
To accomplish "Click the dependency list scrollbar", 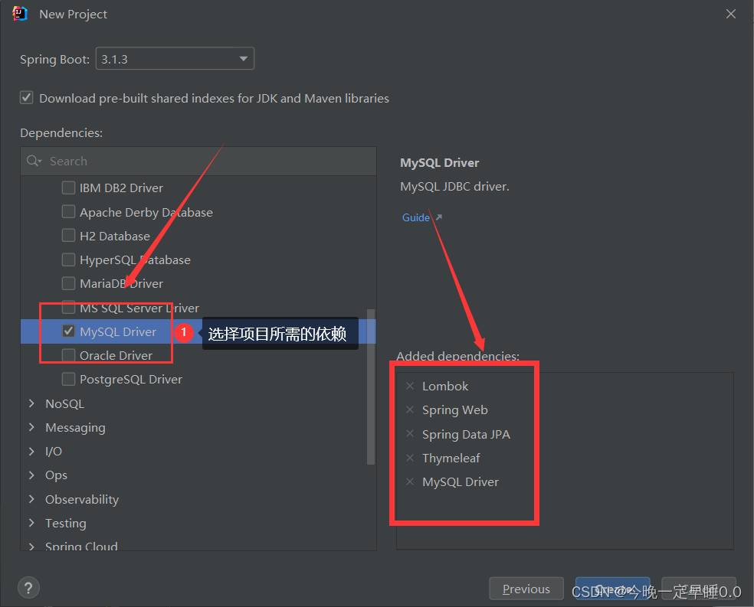I will [371, 387].
